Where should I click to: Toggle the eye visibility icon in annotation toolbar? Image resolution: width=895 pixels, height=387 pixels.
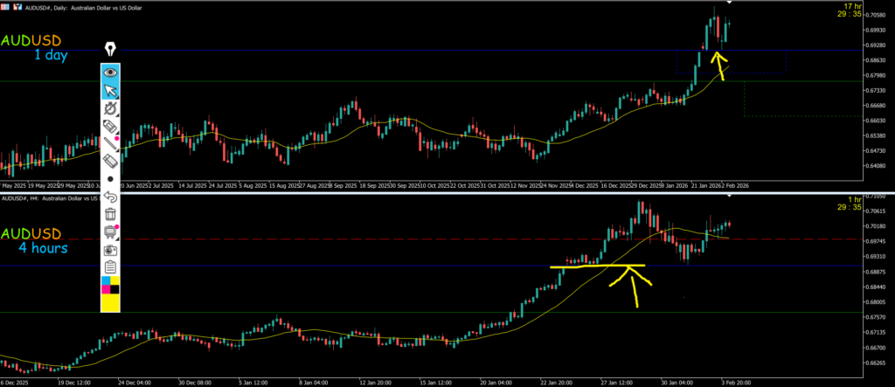[112, 72]
